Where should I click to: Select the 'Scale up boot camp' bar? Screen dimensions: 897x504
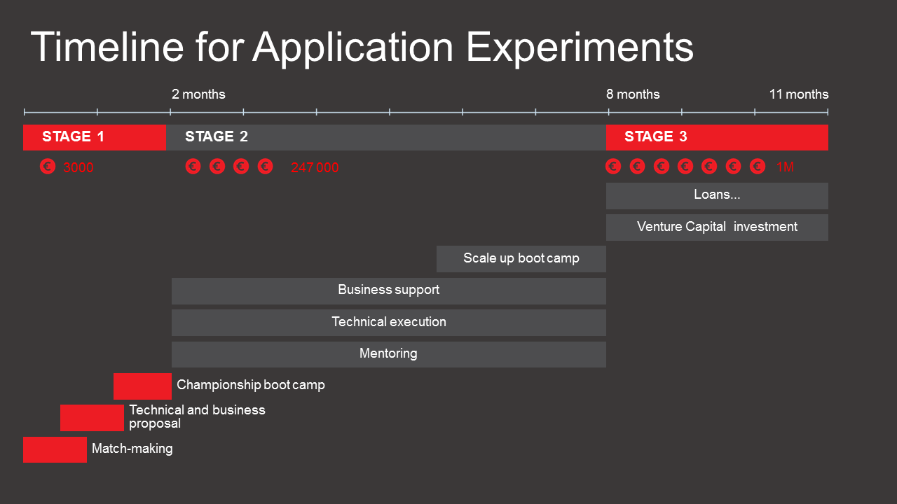point(521,259)
